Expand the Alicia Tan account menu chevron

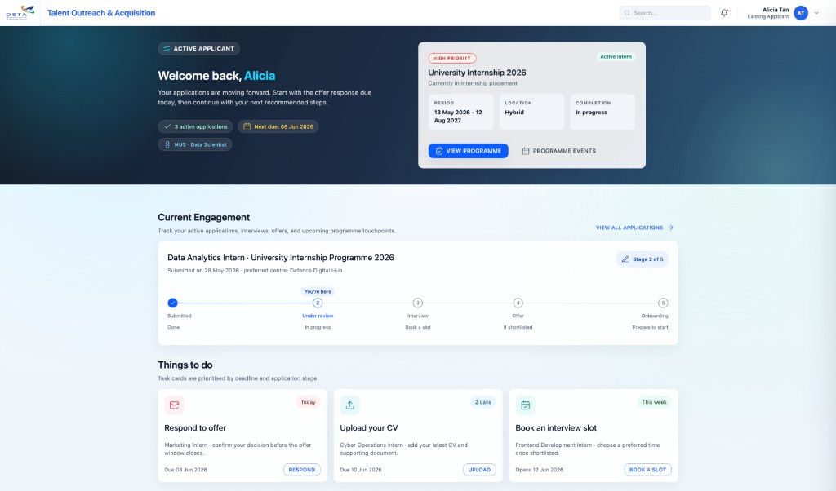tap(816, 13)
